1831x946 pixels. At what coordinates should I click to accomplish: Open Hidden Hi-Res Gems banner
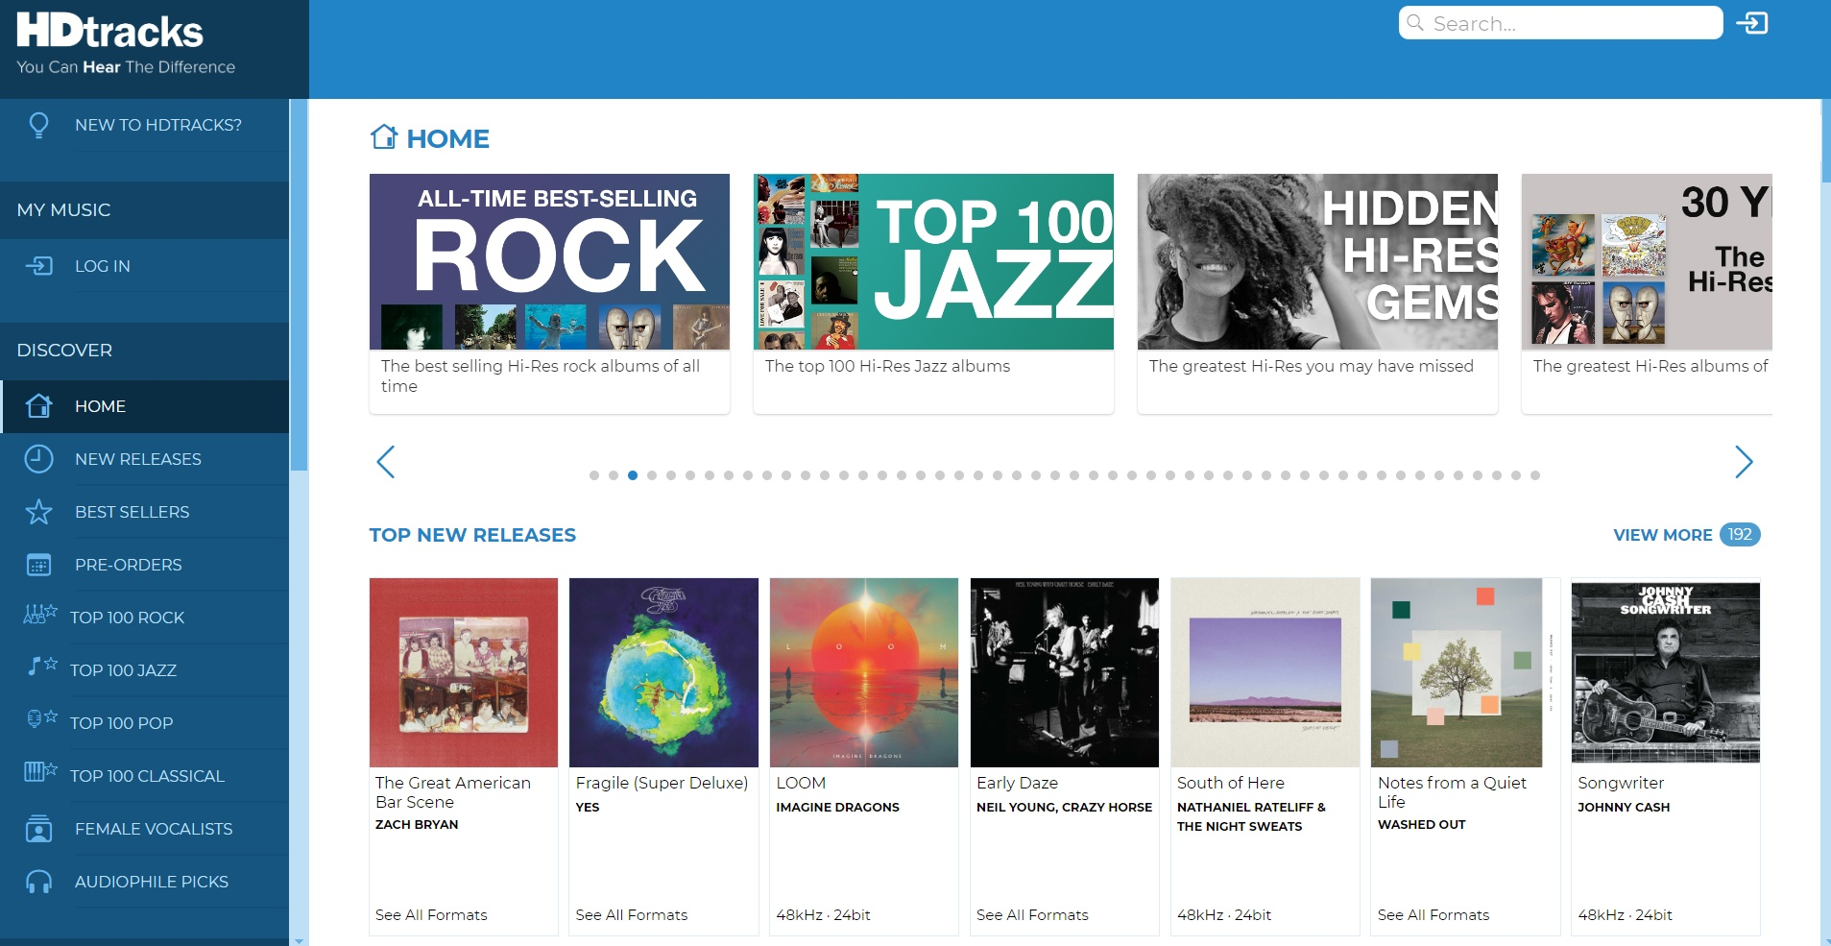tap(1317, 261)
